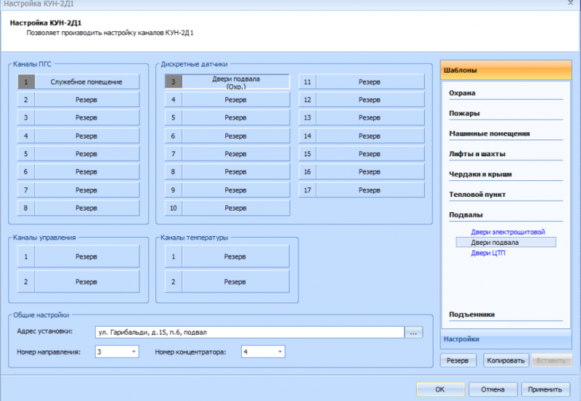
Task: Switch to the Настройки panel tab
Action: tap(506, 339)
